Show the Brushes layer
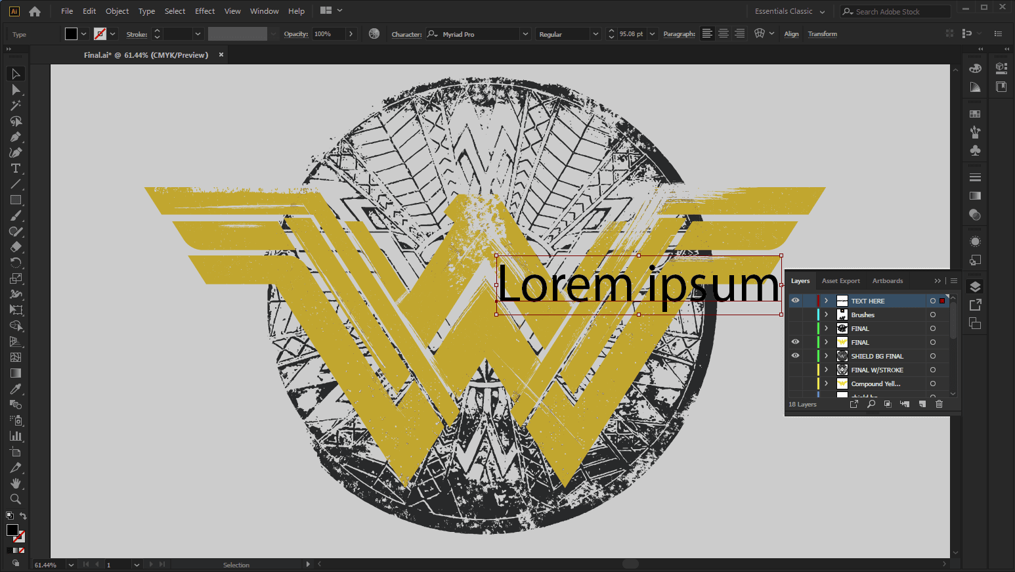 [x=795, y=315]
